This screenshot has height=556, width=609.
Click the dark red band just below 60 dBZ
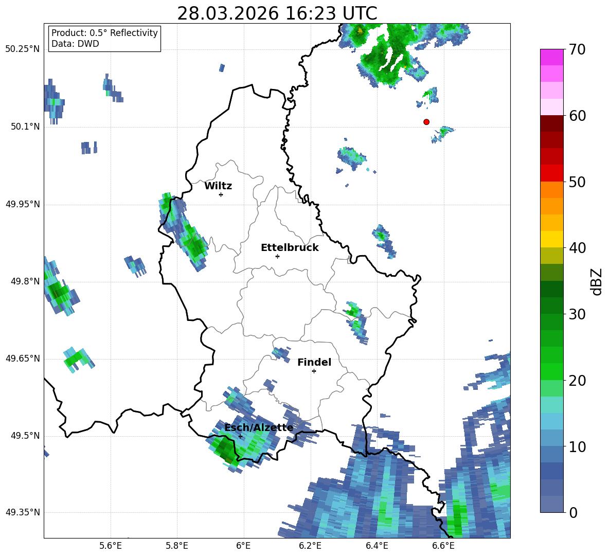coord(551,123)
